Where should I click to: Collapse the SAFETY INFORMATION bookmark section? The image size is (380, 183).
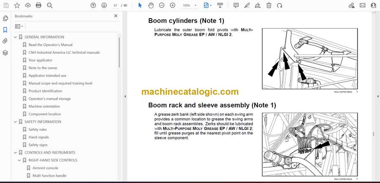(16, 122)
